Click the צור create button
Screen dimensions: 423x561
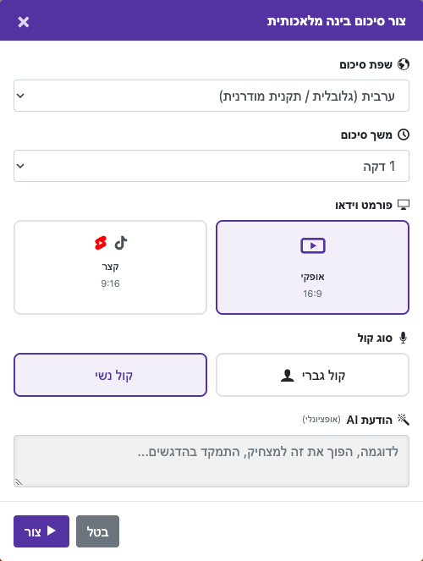41,531
